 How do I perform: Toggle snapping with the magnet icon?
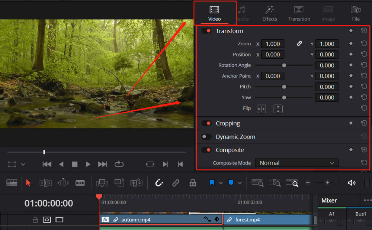pos(159,183)
